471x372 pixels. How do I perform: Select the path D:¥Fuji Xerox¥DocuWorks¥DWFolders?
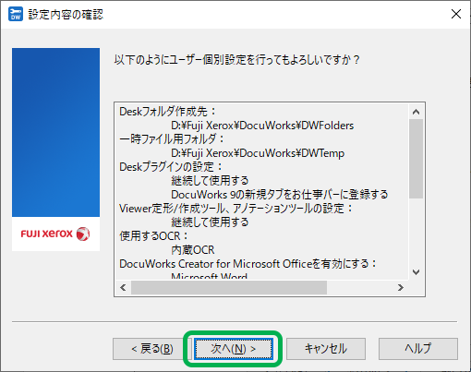[262, 126]
